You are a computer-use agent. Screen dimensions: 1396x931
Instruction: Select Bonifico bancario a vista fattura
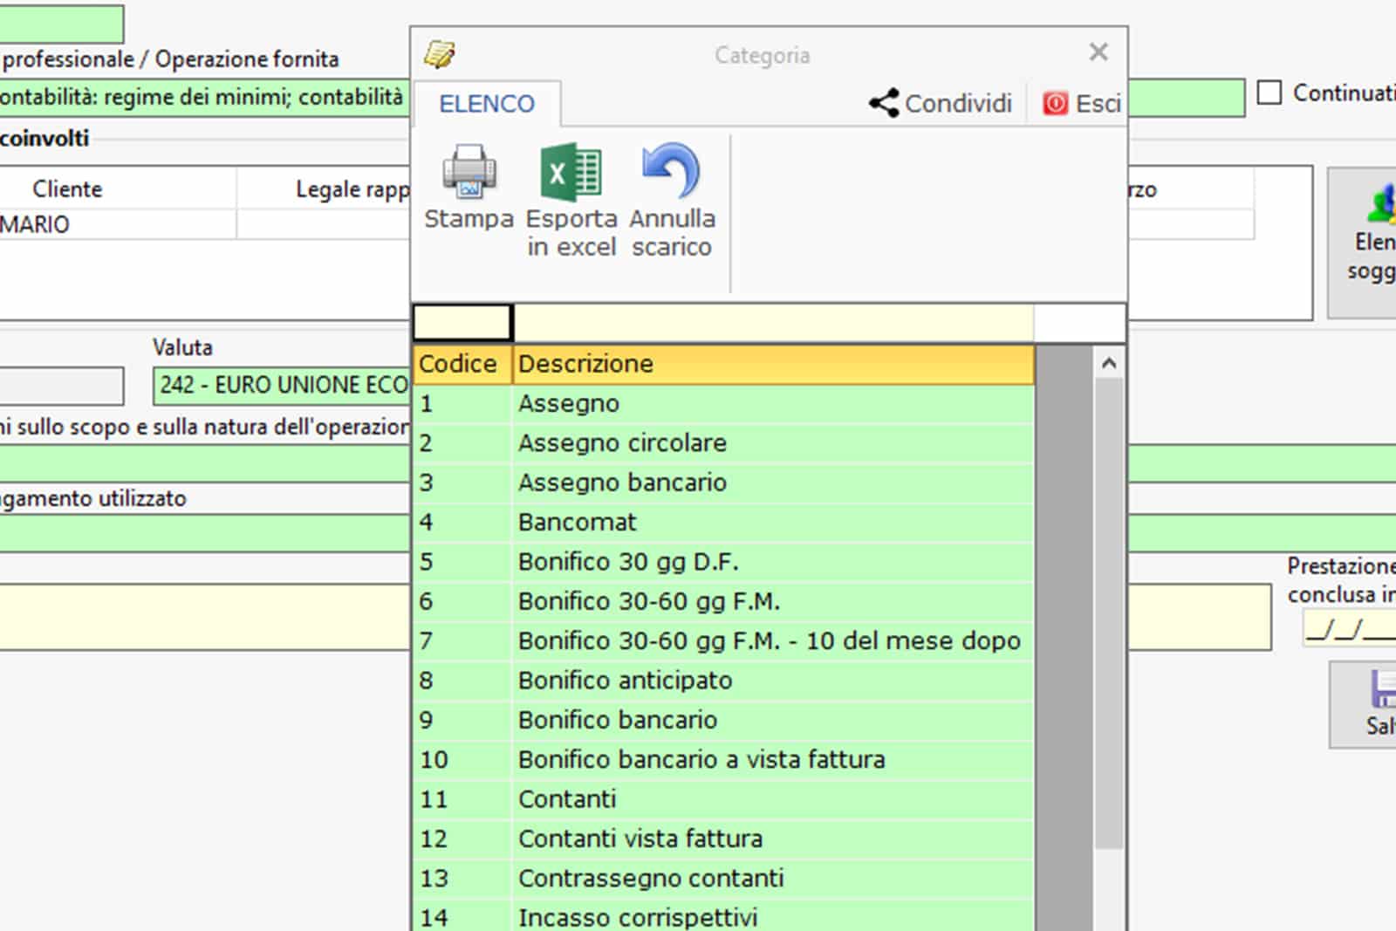click(x=723, y=760)
